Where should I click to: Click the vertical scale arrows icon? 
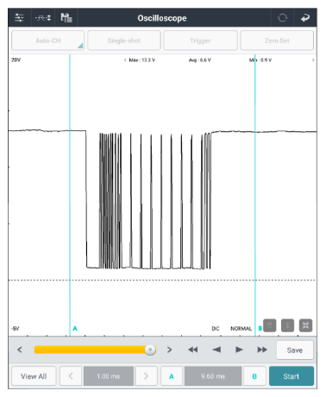coord(287,325)
